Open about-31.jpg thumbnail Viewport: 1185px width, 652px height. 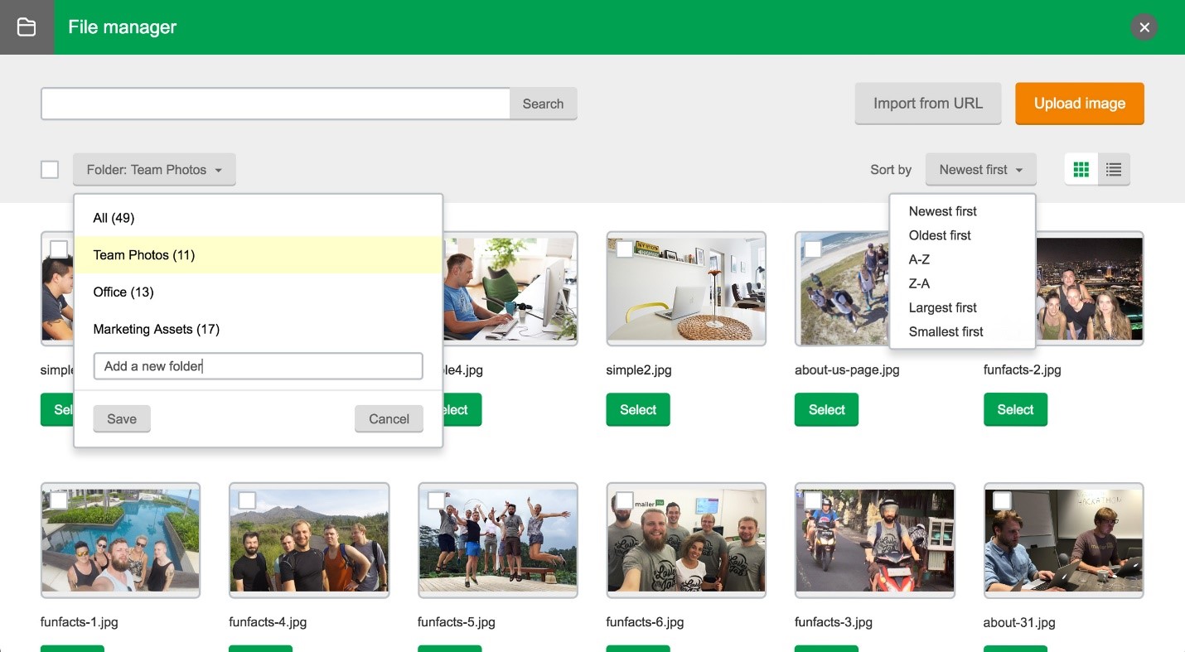(x=1064, y=540)
